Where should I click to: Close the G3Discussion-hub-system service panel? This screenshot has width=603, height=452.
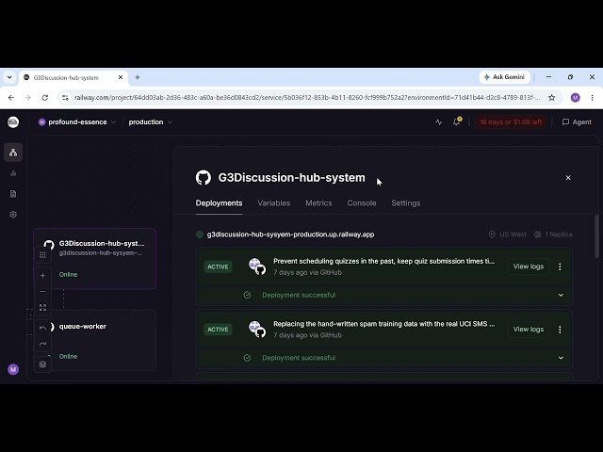pos(568,178)
